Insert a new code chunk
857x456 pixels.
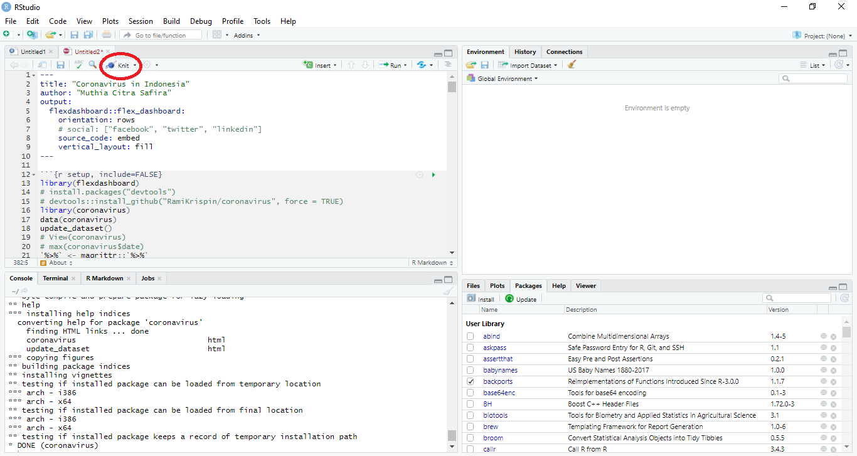319,65
